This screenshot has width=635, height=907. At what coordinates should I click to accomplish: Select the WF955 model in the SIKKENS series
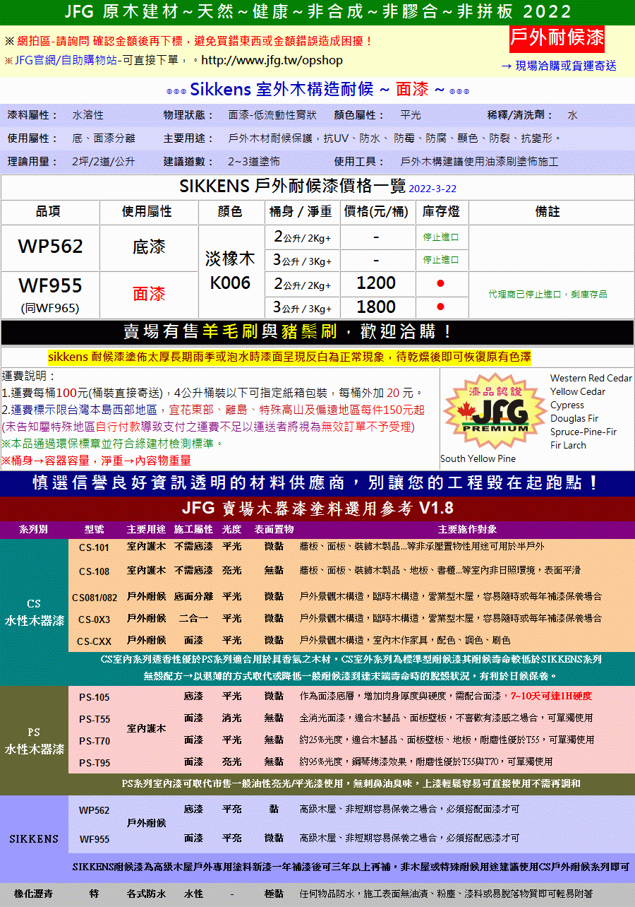[x=94, y=839]
